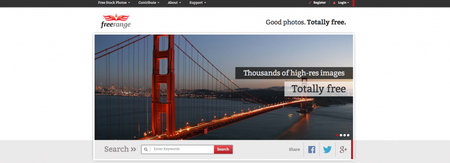Click the red Search button
The image size is (450, 163).
tap(223, 149)
